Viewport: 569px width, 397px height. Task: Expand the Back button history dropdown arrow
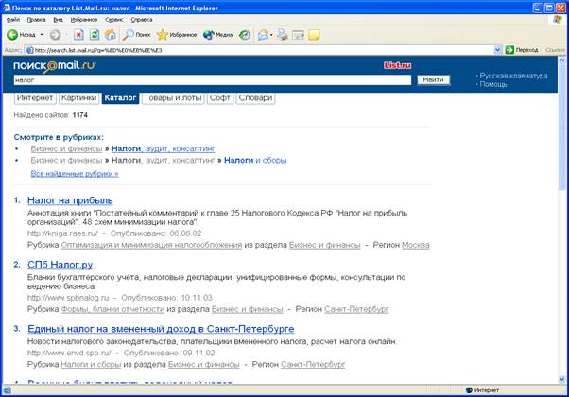(42, 35)
